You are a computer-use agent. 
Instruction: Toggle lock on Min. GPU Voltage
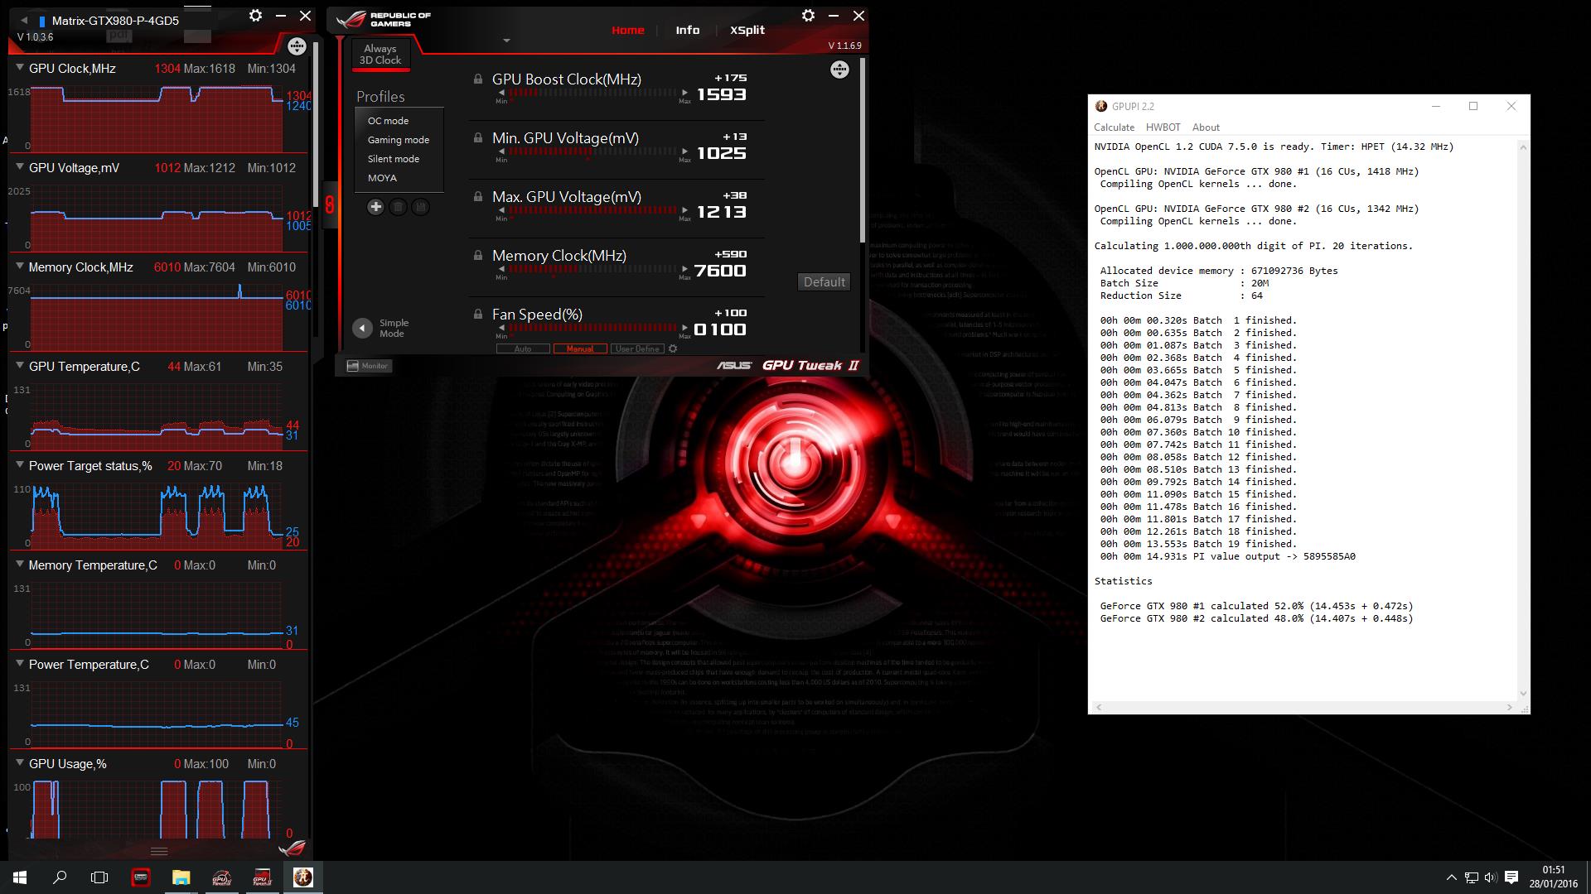478,138
